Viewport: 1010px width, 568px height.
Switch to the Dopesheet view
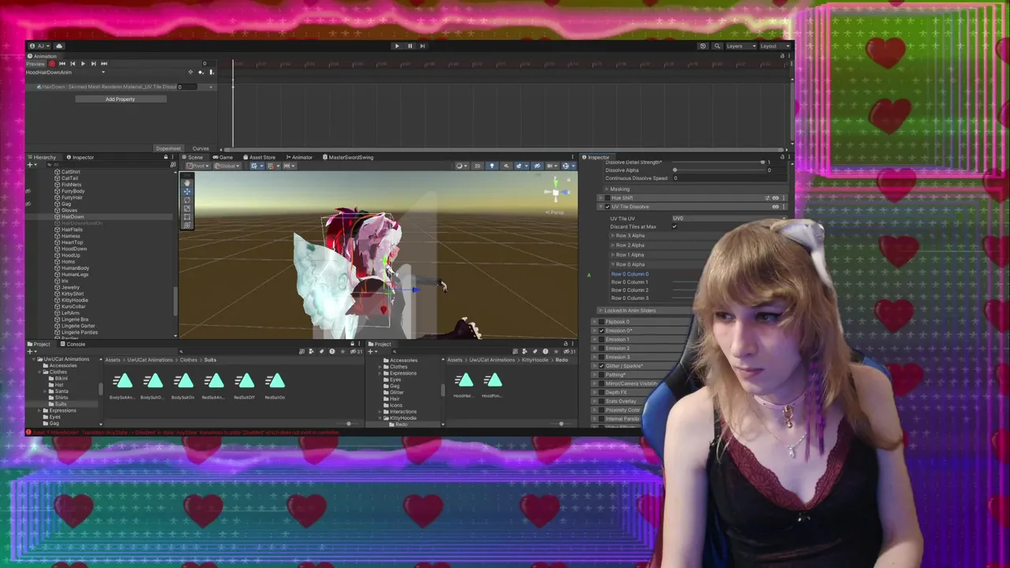[x=168, y=148]
